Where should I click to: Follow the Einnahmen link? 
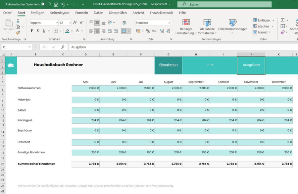tap(169, 65)
